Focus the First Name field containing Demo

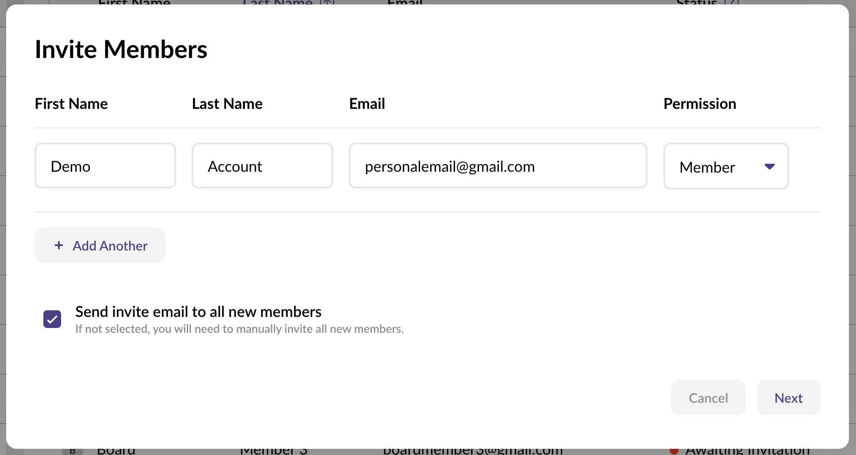(x=105, y=166)
